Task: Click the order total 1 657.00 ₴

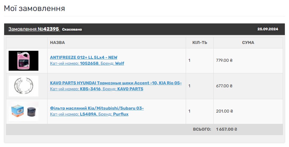Action: click(x=226, y=129)
